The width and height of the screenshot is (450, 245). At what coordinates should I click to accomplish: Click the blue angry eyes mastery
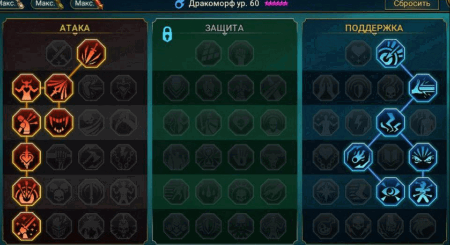pyautogui.click(x=423, y=157)
